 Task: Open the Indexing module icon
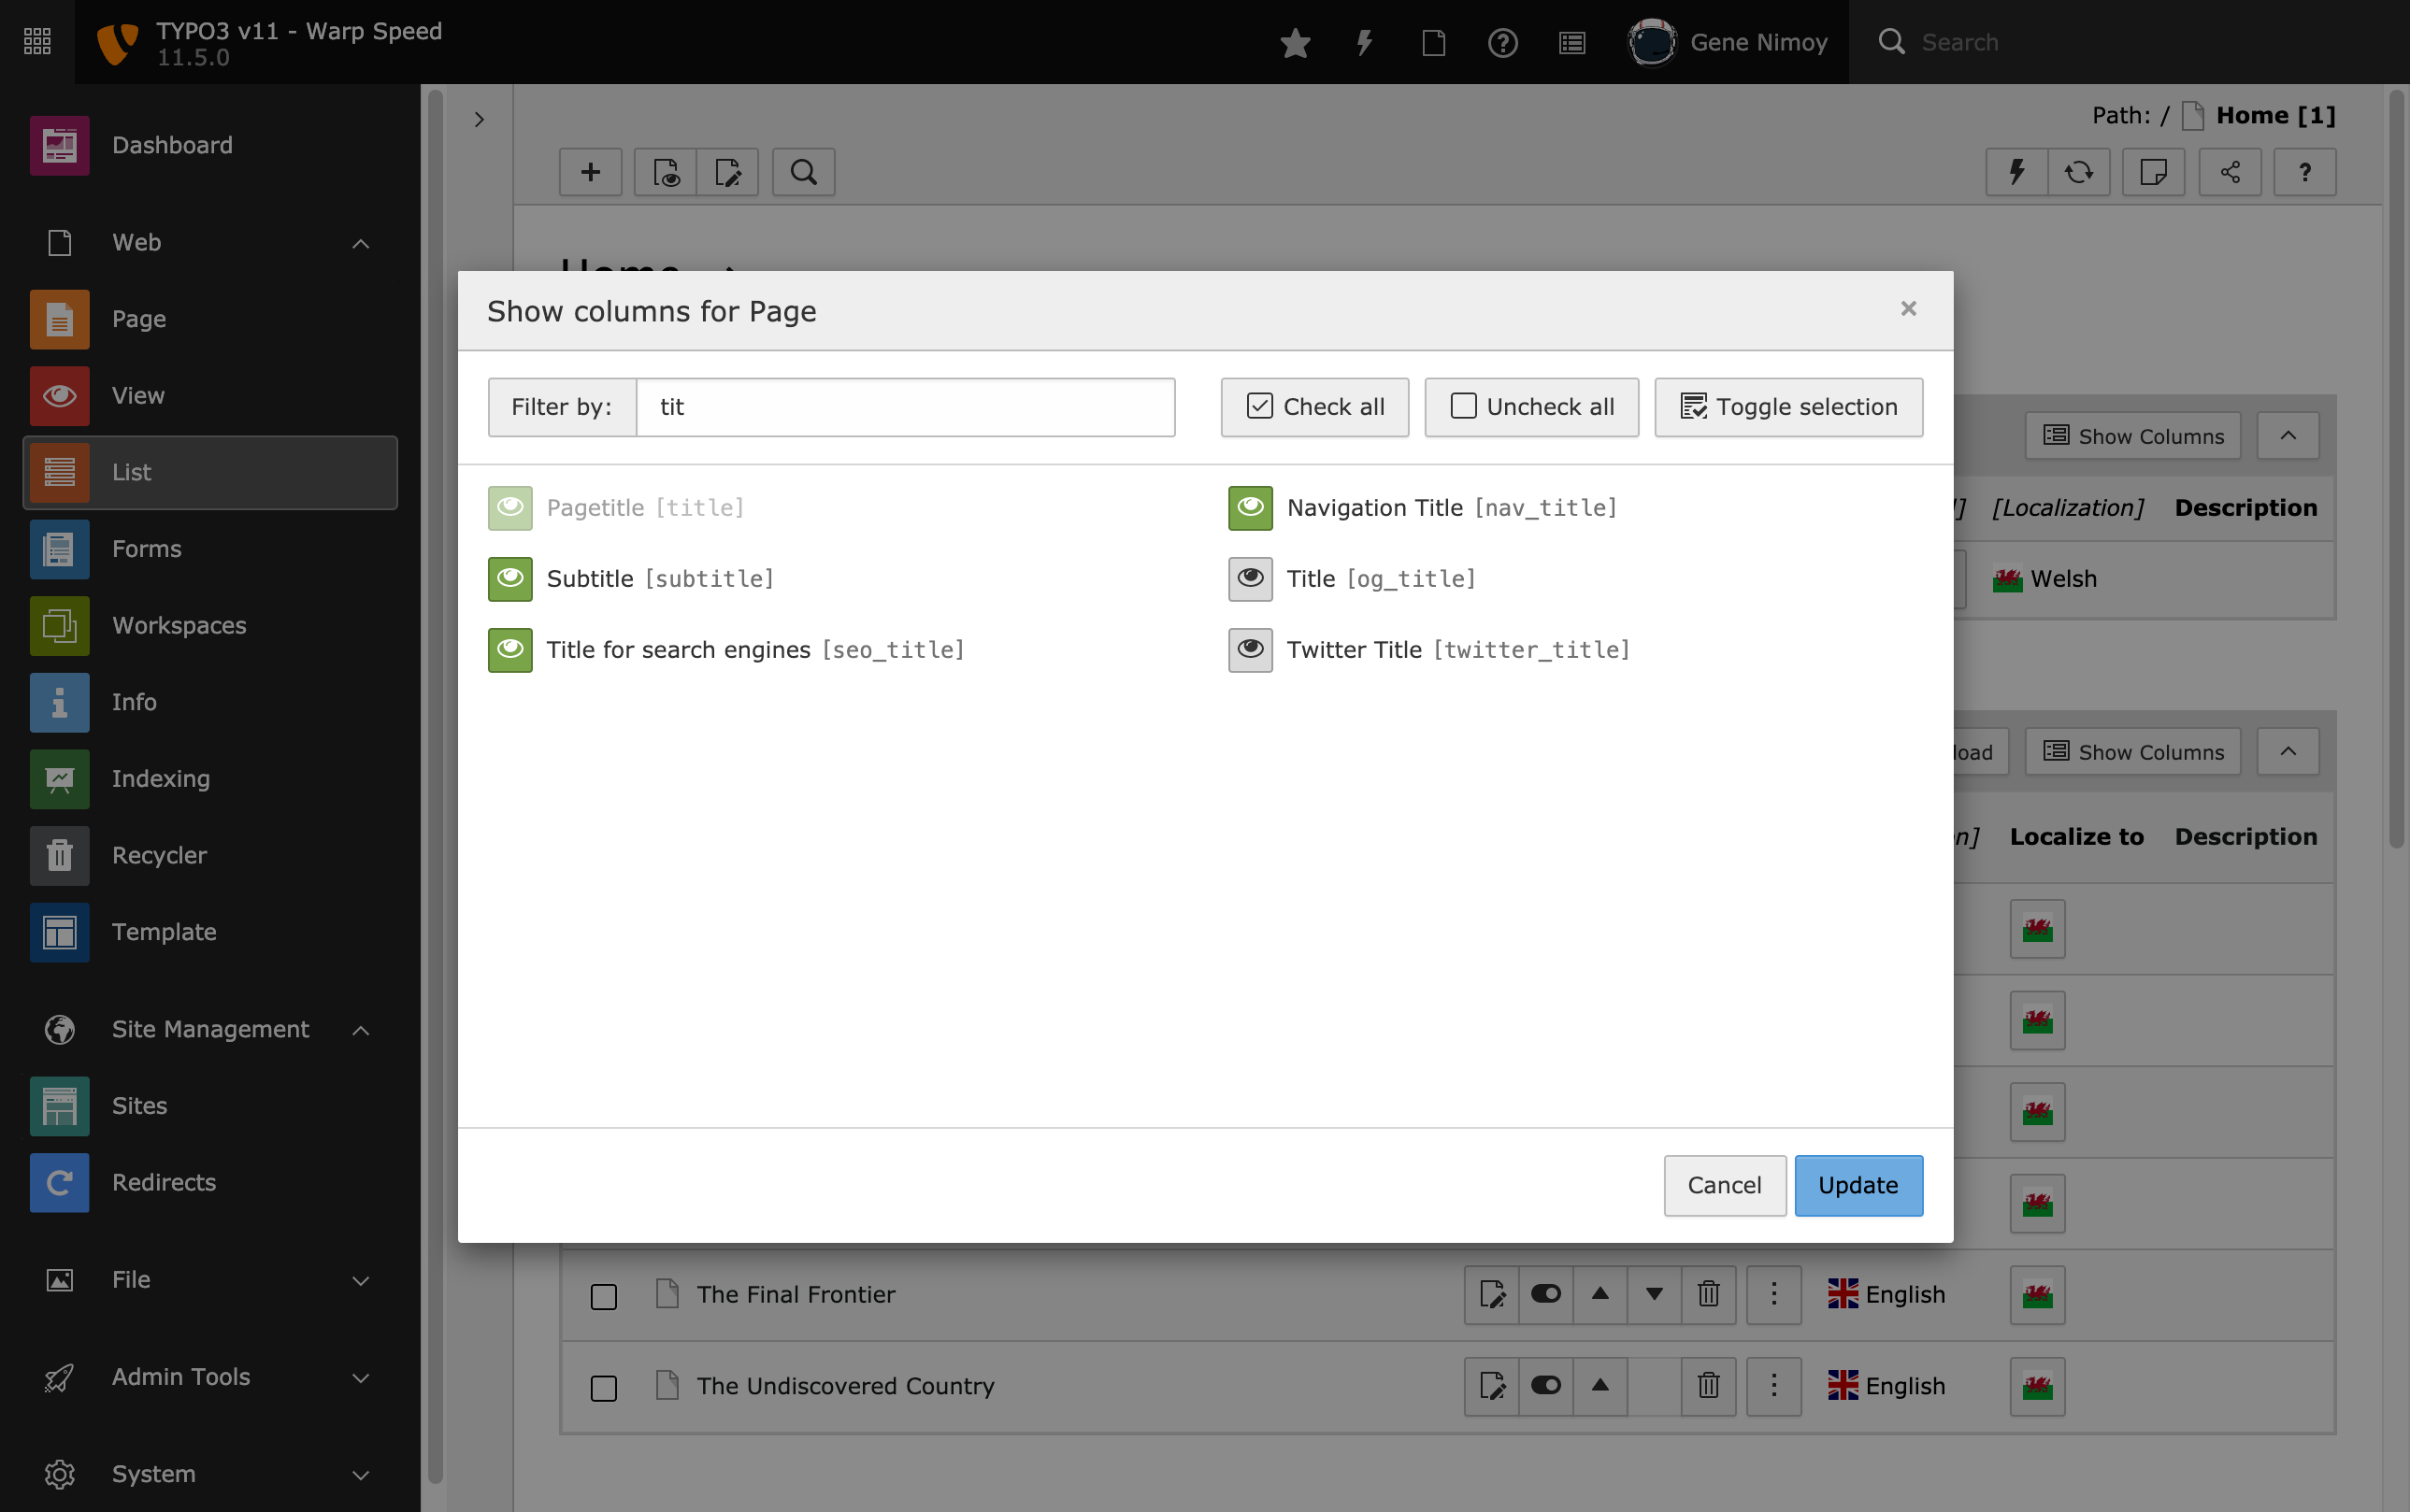[x=58, y=777]
